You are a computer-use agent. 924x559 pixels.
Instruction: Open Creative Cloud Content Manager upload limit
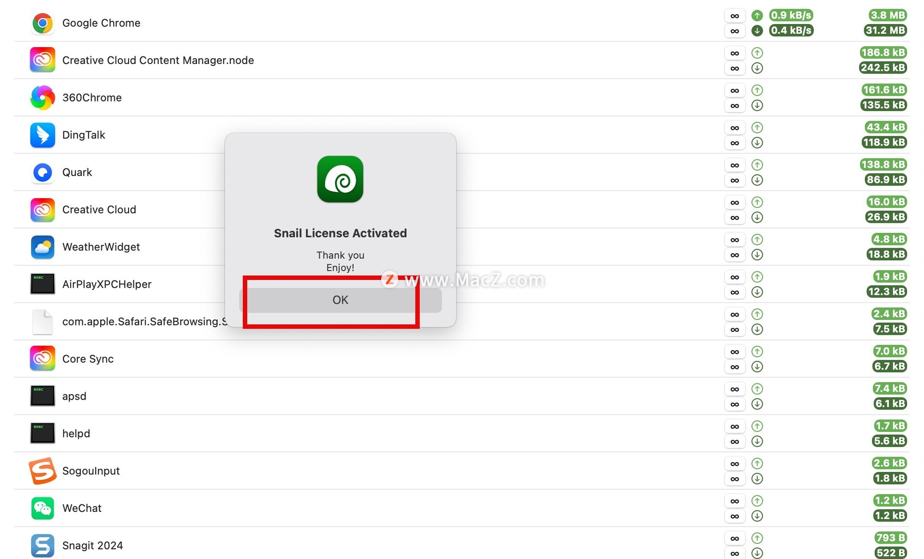[x=735, y=53]
